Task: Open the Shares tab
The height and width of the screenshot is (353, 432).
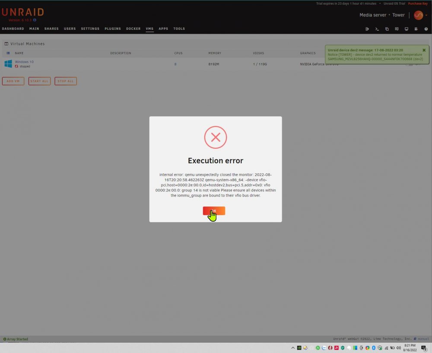Action: click(x=51, y=29)
